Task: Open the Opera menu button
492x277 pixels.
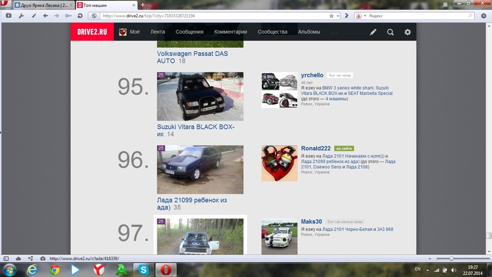Action: pyautogui.click(x=6, y=4)
